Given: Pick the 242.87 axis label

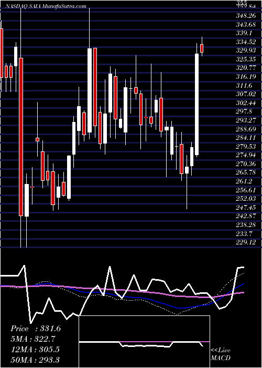Looking at the screenshot, I should coord(245,216).
